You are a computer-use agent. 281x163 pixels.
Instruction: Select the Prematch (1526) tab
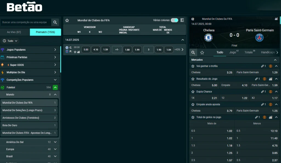click(45, 32)
